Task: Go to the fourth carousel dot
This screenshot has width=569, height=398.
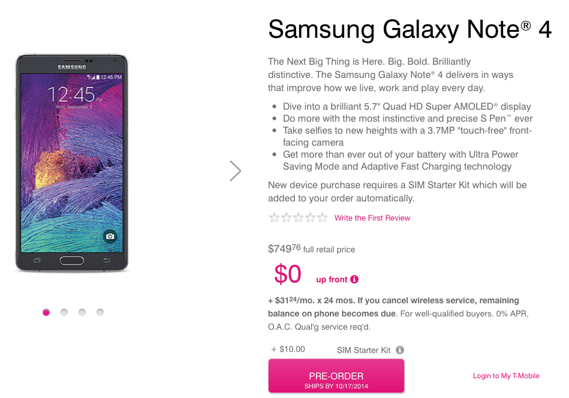Action: pos(100,312)
